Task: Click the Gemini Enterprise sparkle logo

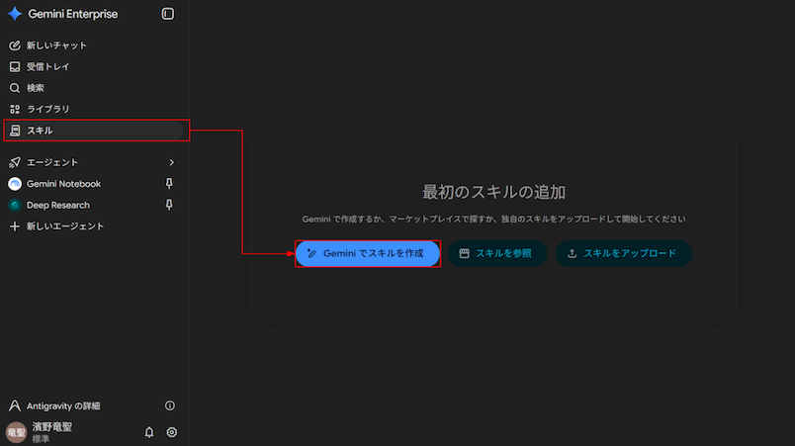Action: coord(15,14)
